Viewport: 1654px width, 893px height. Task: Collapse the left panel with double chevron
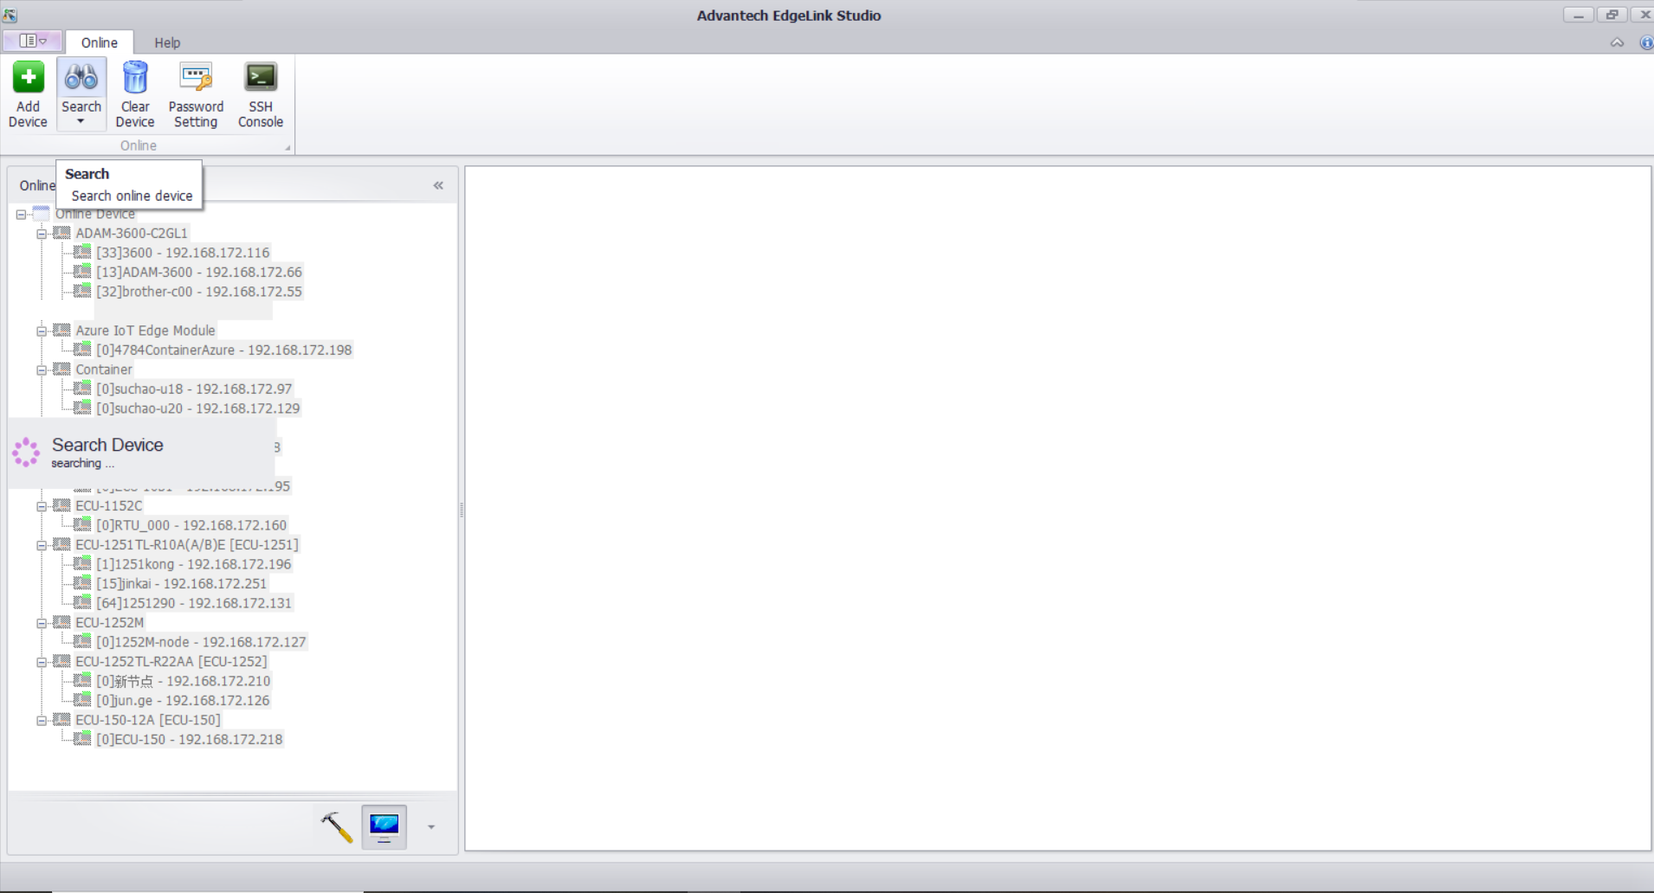pyautogui.click(x=438, y=185)
